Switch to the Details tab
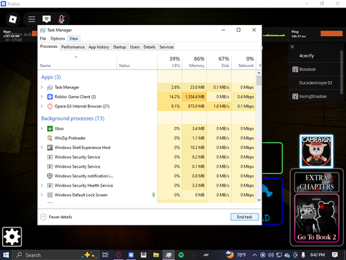Screen dimensions: 346x260 [149, 47]
